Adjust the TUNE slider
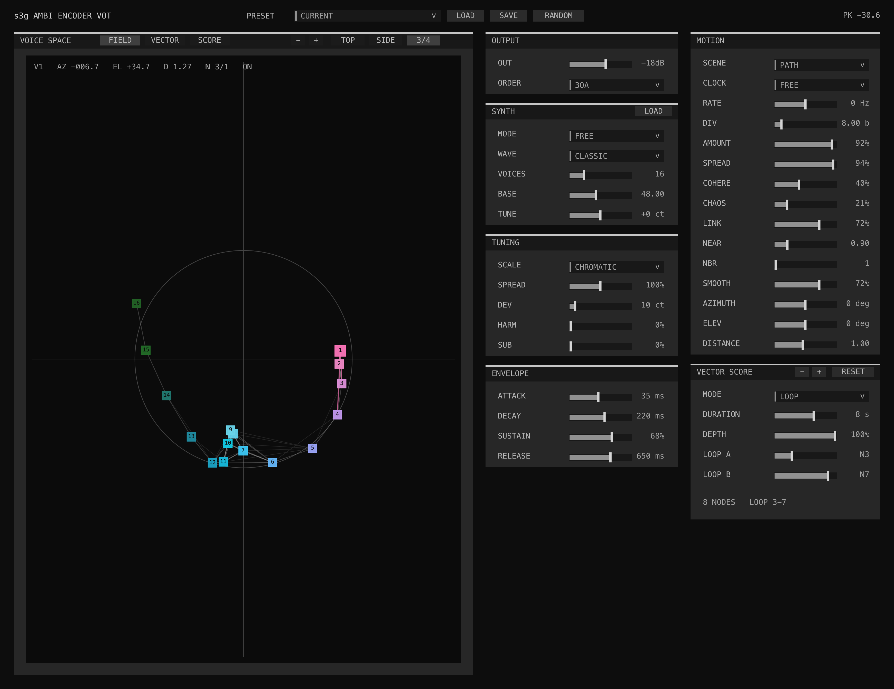The height and width of the screenshot is (689, 894). (x=601, y=215)
